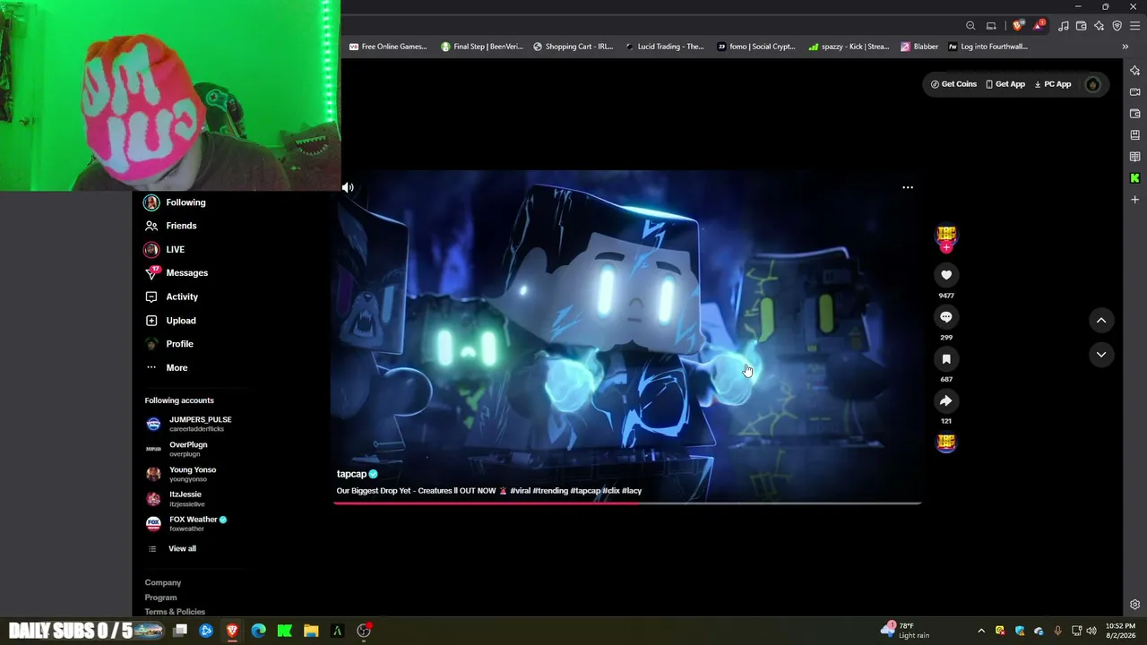Click the #viral hashtag in the caption

pos(520,491)
